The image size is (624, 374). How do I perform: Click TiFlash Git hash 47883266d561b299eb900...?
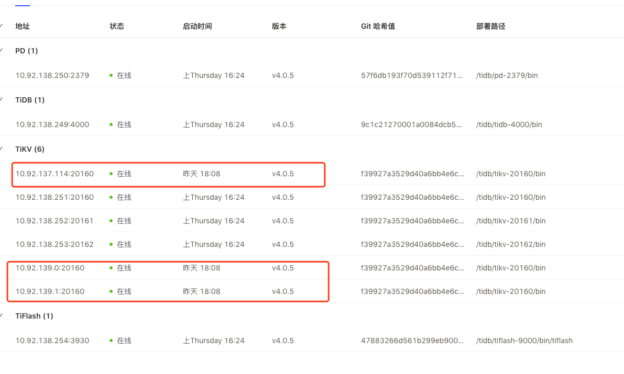click(x=412, y=341)
